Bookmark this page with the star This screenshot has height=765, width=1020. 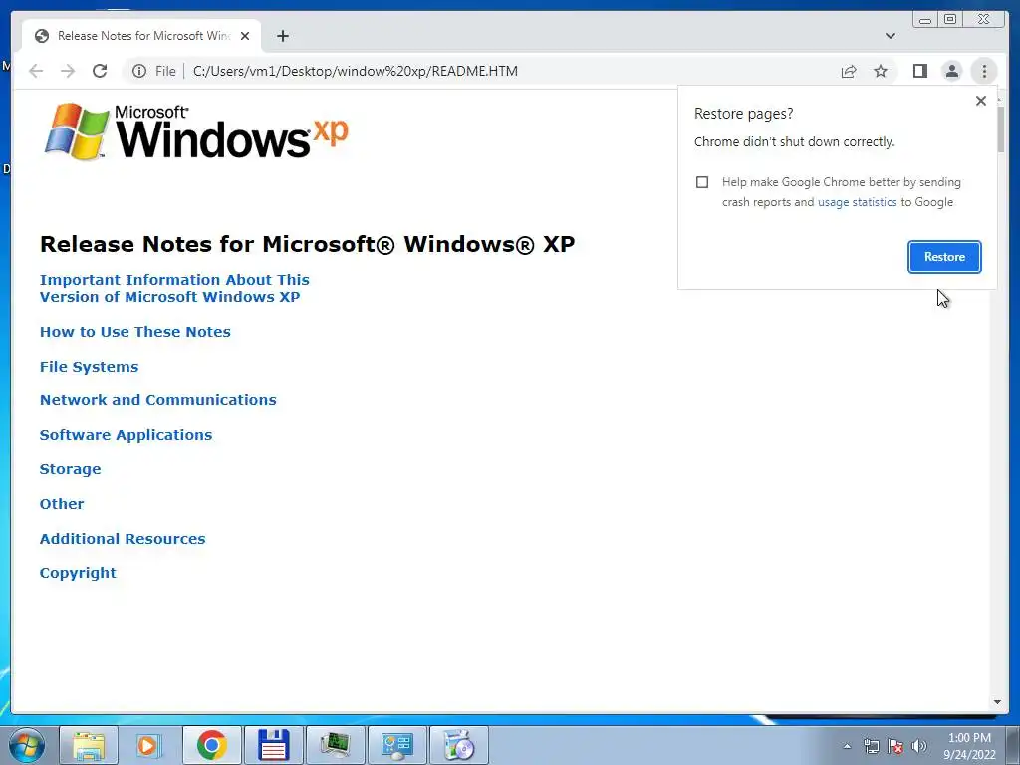click(881, 71)
